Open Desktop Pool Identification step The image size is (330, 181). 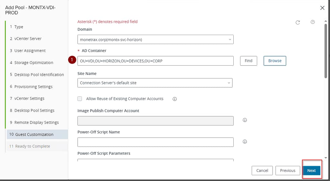(x=39, y=75)
